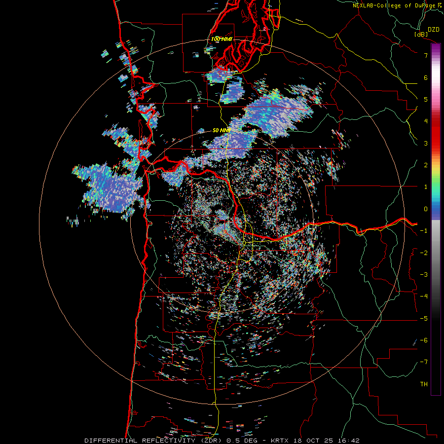The image size is (444, 444).
Task: Click the 1 tick label on the color scale
Action: tap(426, 187)
